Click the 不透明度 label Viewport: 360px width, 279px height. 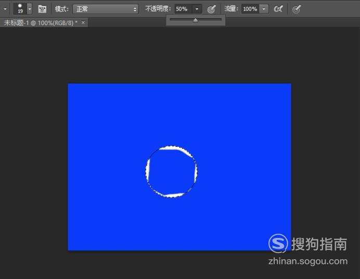pyautogui.click(x=158, y=9)
